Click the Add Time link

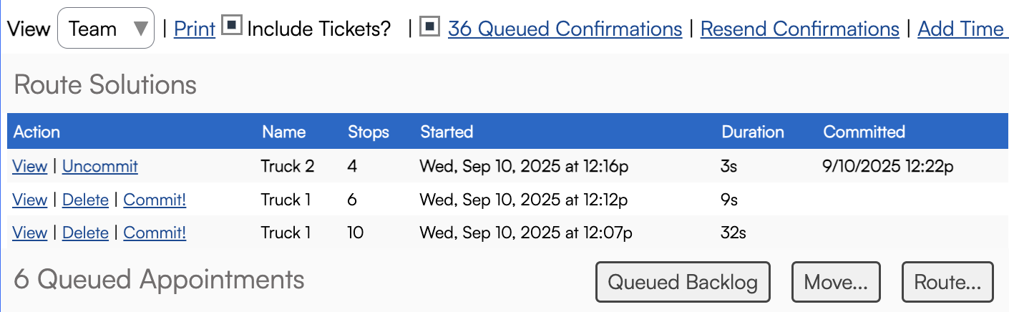click(962, 29)
